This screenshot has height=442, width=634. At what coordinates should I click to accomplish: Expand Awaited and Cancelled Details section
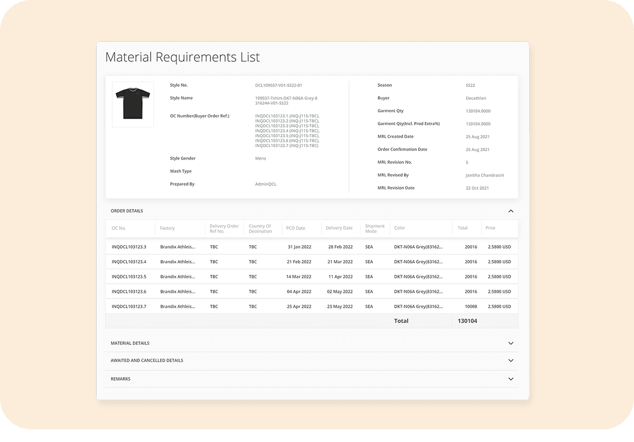510,360
